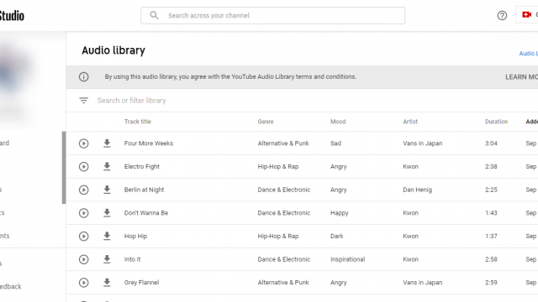Image resolution: width=538 pixels, height=302 pixels.
Task: Click the Don't Wanna Be title
Action: 146,213
